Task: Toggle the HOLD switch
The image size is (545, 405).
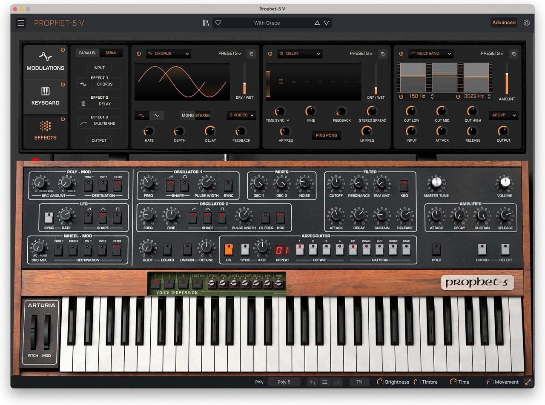Action: 436,250
